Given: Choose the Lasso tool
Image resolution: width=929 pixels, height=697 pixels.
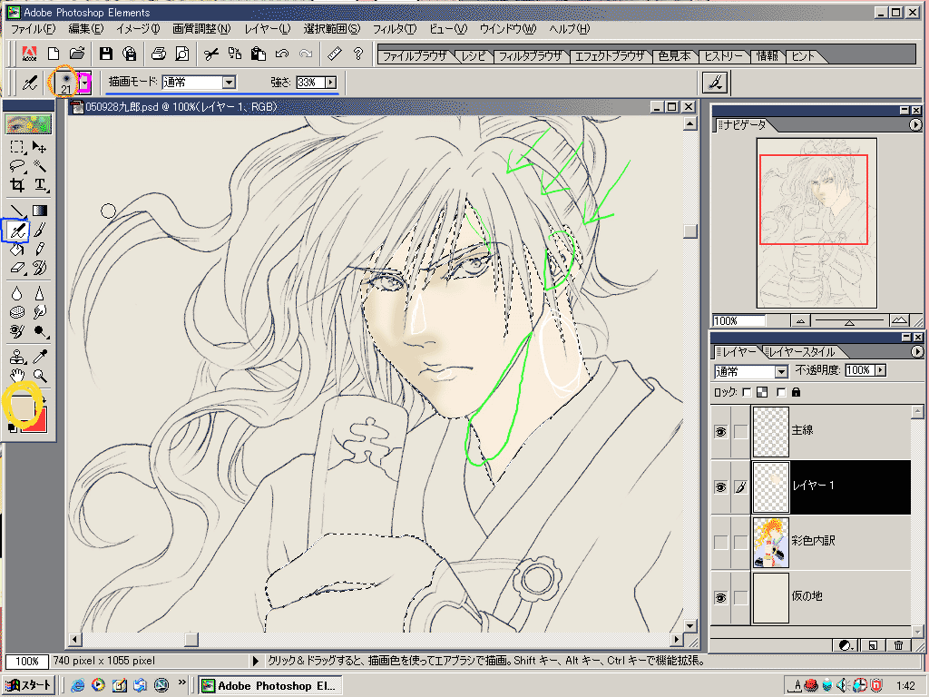Looking at the screenshot, I should pos(17,166).
